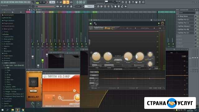
Task: Open H-Delay Stereo slot menu arrow
Action: click(177, 16)
